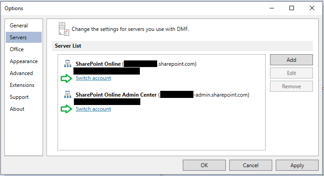Viewport: 324px width, 176px height.
Task: Switch account for SharePoint Online Admin Center
Action: 93,109
